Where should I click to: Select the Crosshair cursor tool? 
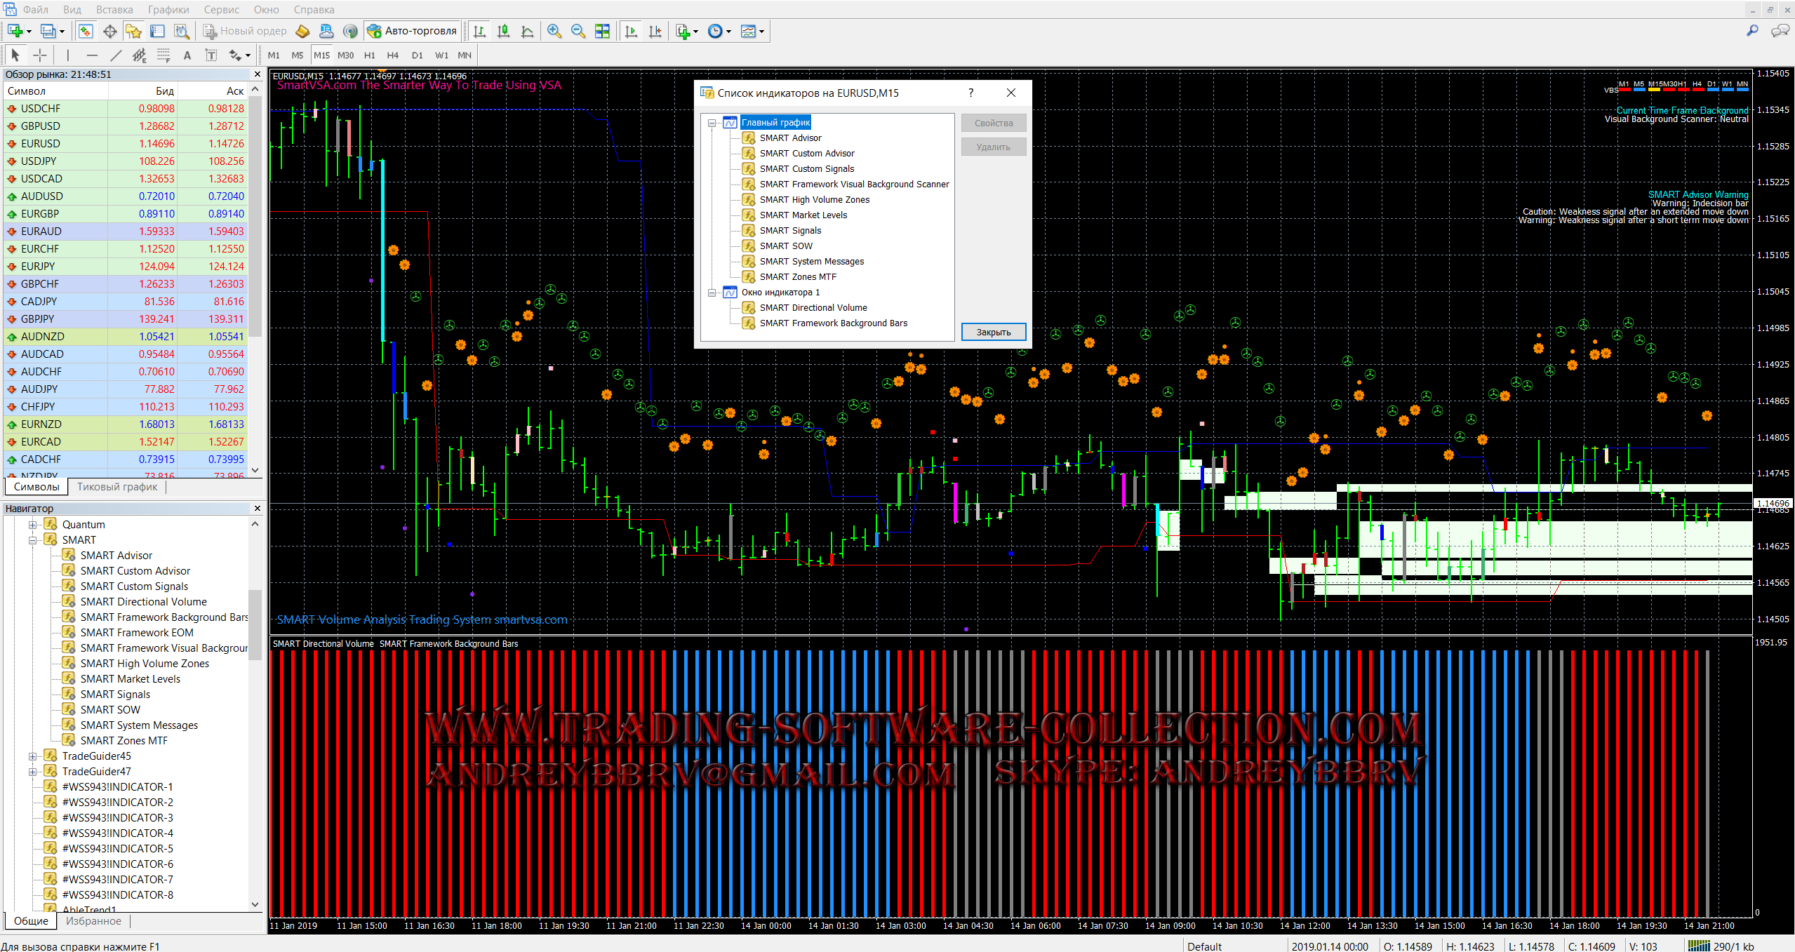(40, 55)
